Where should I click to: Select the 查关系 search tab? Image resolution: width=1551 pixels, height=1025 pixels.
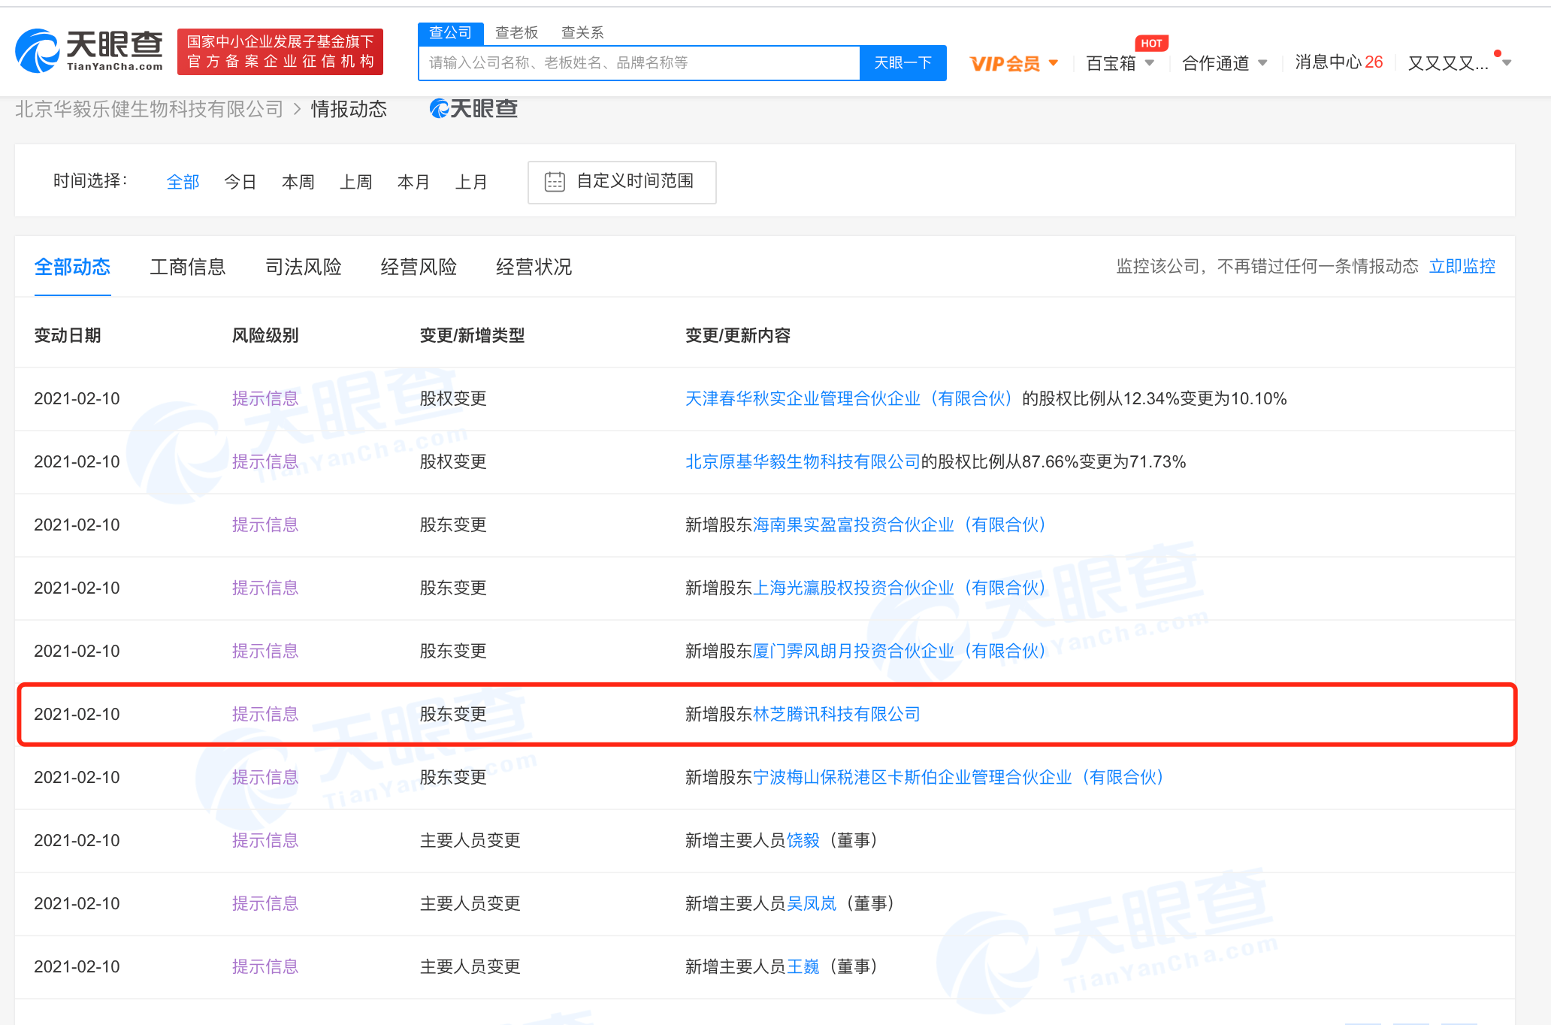point(582,33)
